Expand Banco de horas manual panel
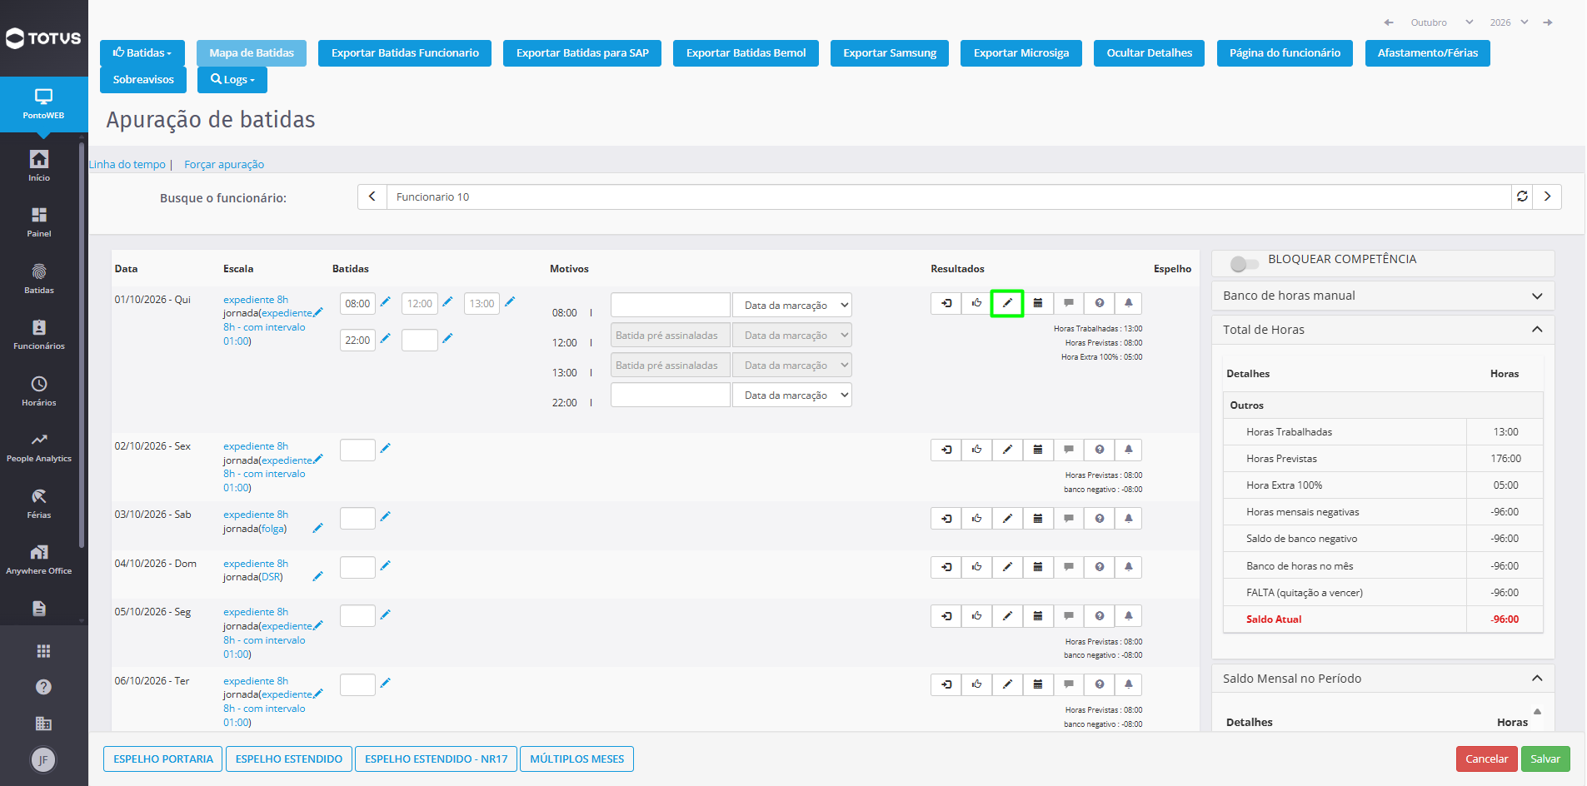This screenshot has height=786, width=1587. [x=1383, y=296]
